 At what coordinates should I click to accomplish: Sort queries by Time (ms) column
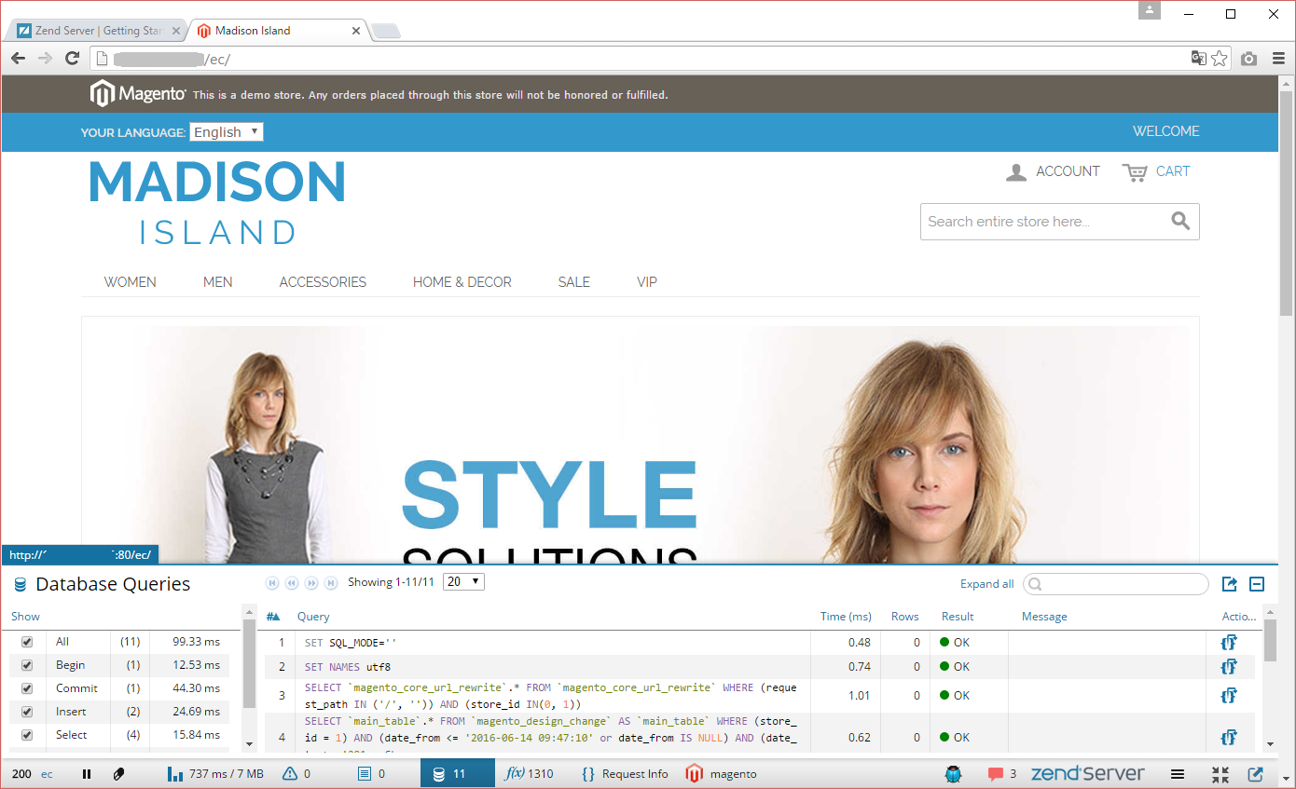(x=845, y=617)
